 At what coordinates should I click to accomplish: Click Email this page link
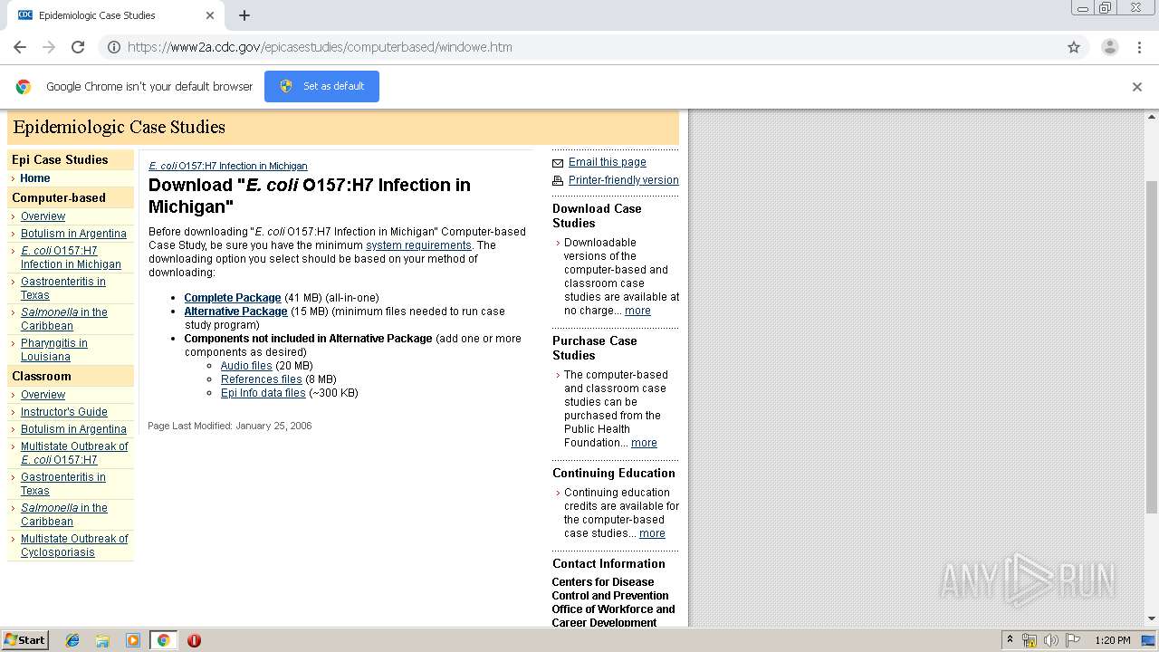click(608, 162)
